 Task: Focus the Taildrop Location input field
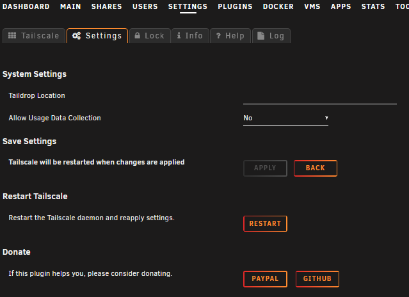(320, 97)
